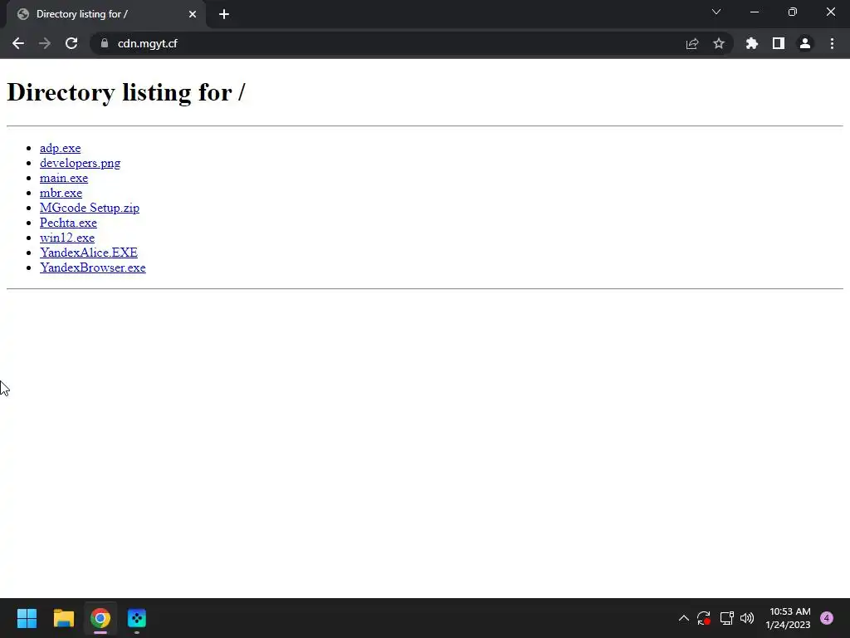This screenshot has height=638, width=850.
Task: Close the Directory listing tab
Action: [x=193, y=14]
